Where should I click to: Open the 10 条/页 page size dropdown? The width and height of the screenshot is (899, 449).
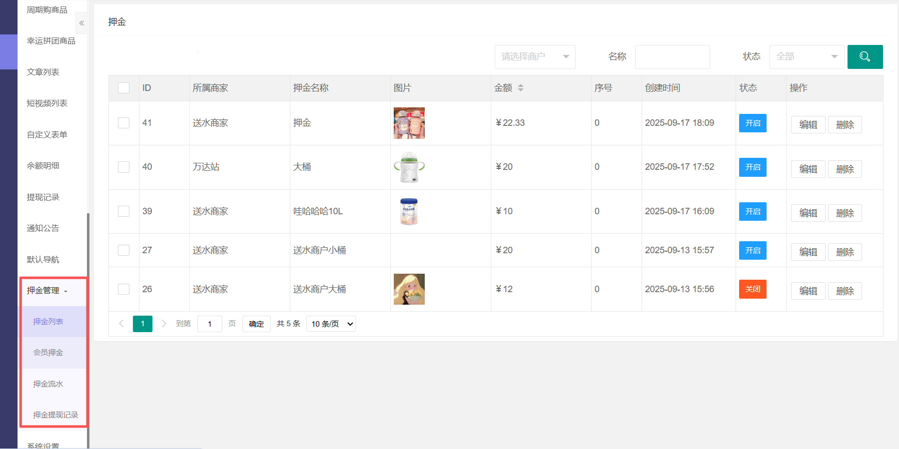point(332,324)
